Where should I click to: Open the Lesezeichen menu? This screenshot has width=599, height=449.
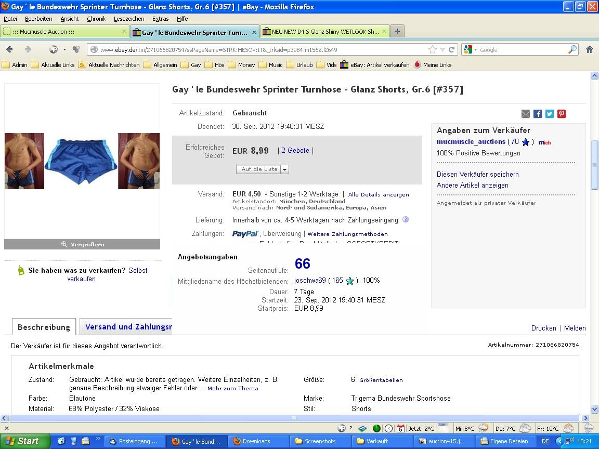pyautogui.click(x=129, y=19)
